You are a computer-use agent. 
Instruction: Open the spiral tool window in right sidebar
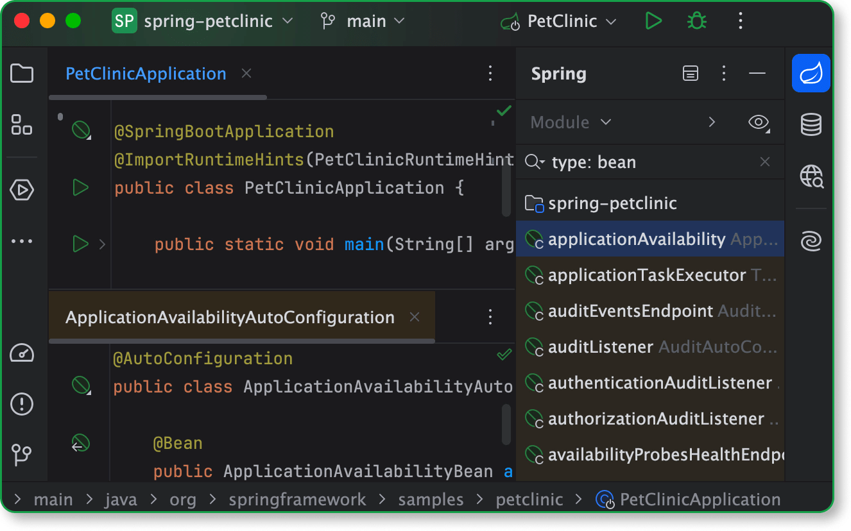tap(811, 242)
